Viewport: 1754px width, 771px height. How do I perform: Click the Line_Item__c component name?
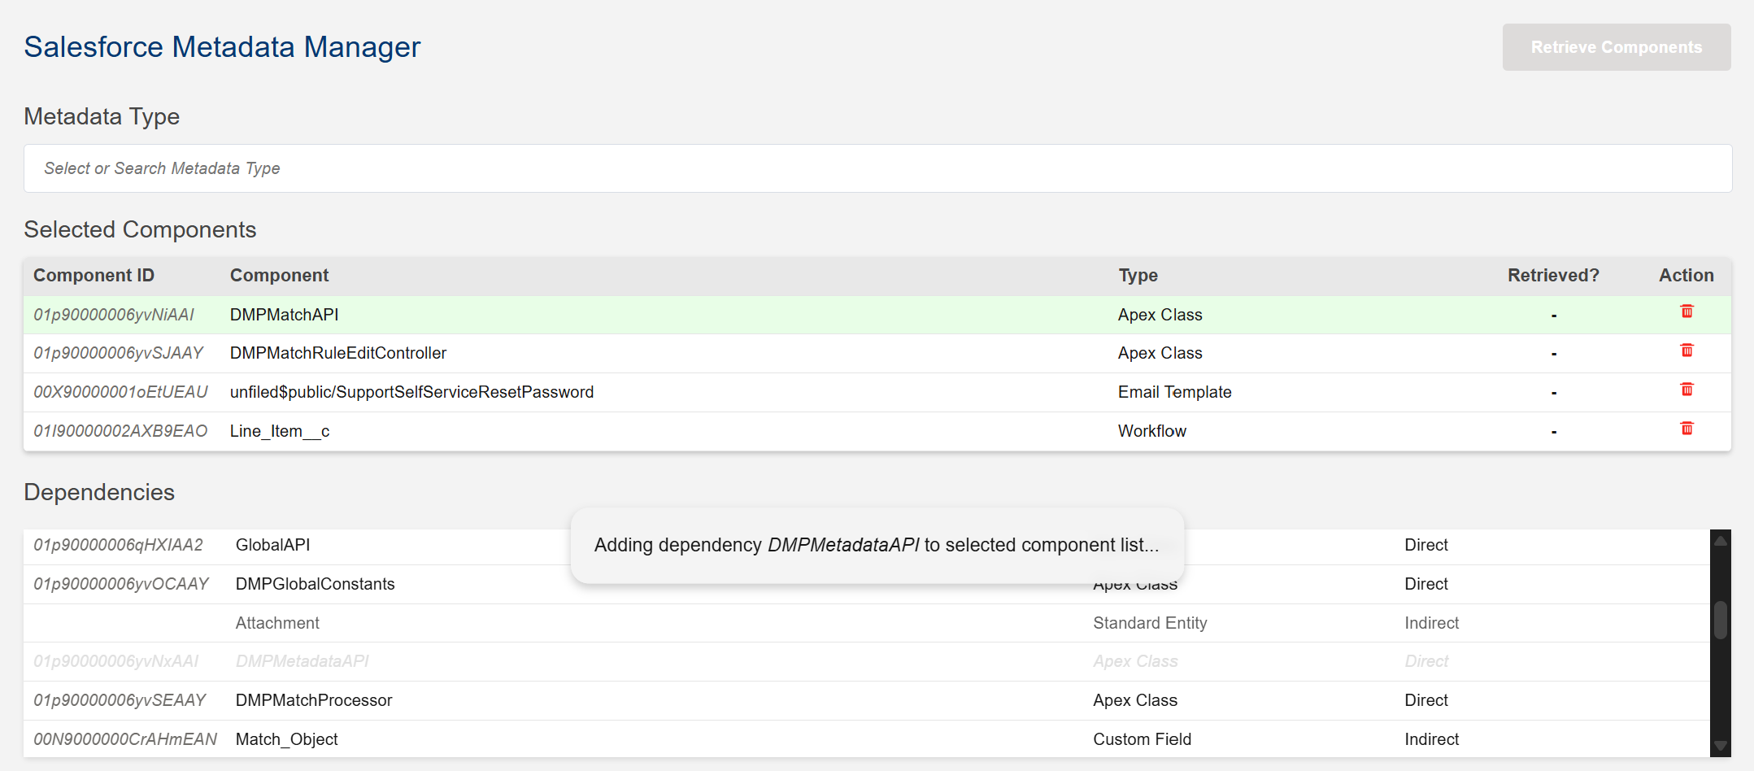(280, 431)
